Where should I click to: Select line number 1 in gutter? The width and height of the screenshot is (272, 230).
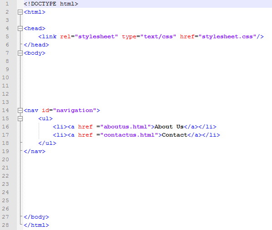pos(7,4)
